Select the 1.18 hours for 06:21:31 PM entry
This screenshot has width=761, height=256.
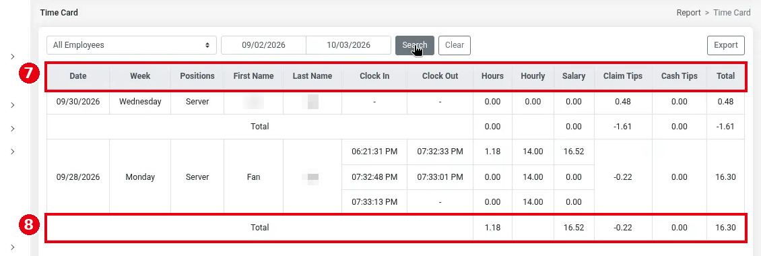(492, 152)
